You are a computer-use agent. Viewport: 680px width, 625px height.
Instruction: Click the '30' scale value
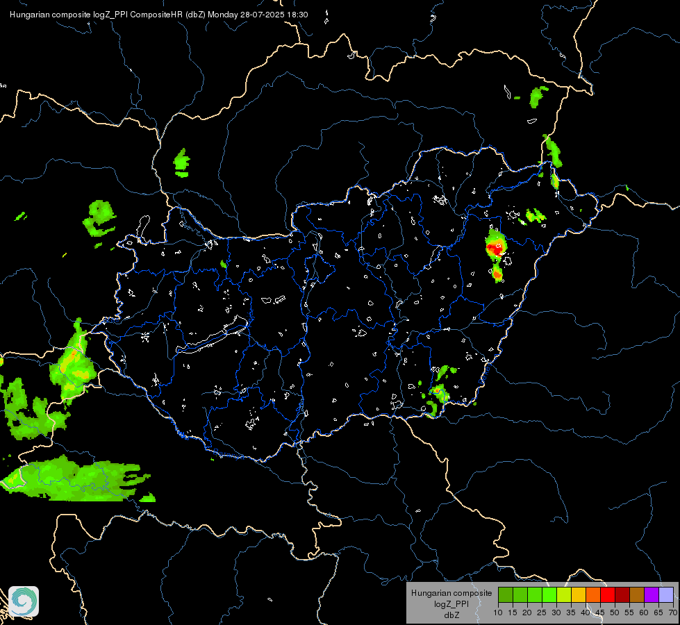[556, 613]
